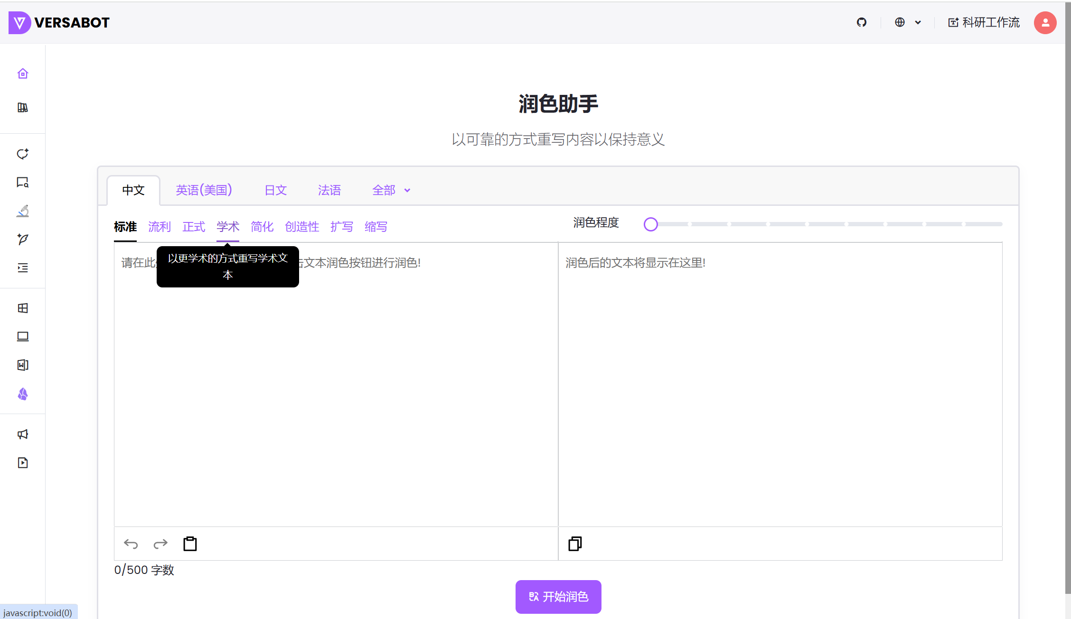Select the library/books sidebar icon

(22, 108)
